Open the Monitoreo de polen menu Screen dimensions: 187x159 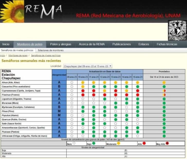tap(30, 44)
